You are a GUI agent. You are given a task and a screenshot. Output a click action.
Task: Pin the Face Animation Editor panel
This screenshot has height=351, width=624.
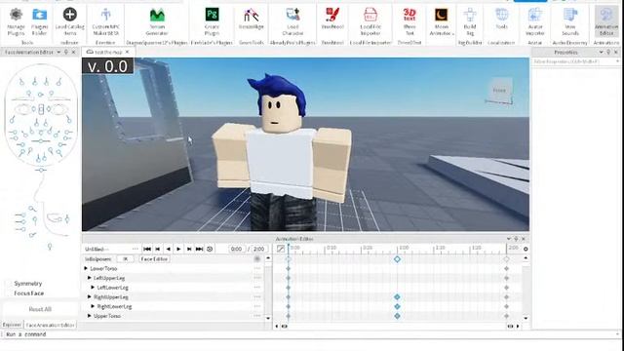66,52
